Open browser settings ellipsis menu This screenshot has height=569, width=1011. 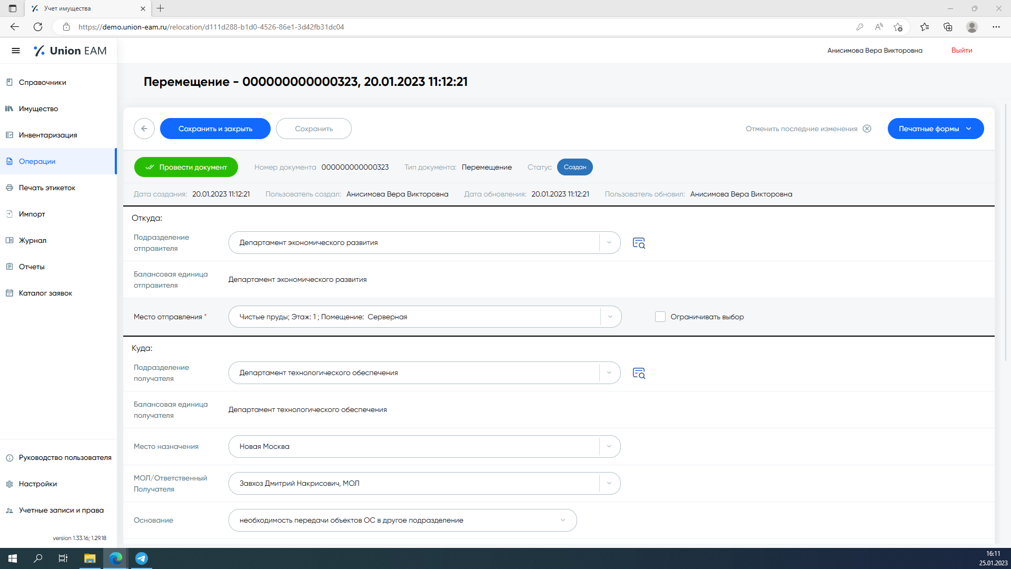(996, 27)
